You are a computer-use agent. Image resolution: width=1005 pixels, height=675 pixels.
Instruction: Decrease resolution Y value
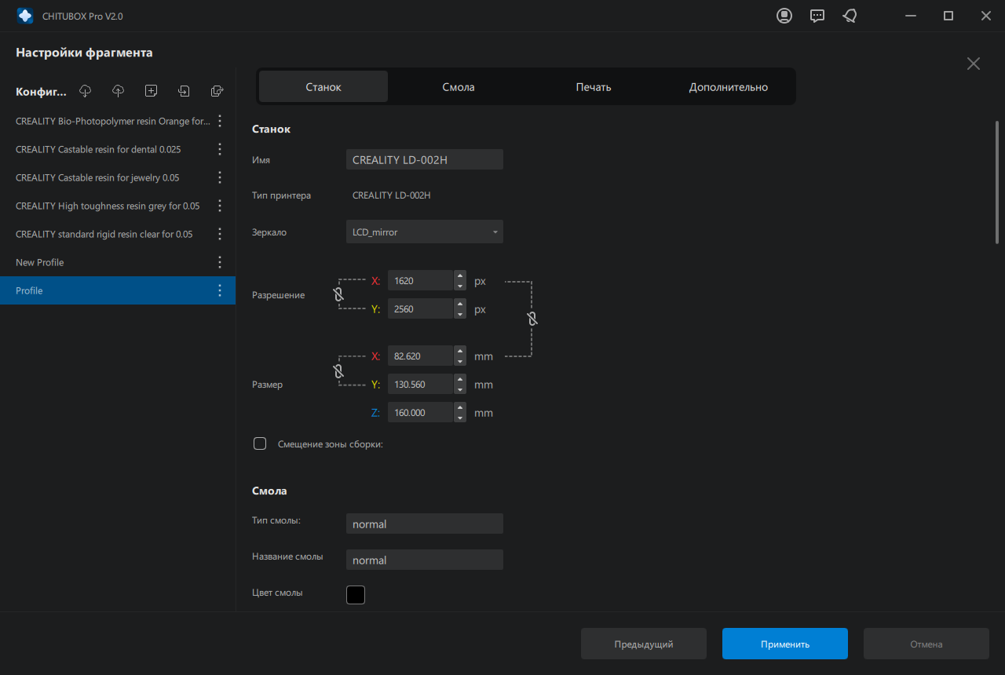tap(460, 314)
